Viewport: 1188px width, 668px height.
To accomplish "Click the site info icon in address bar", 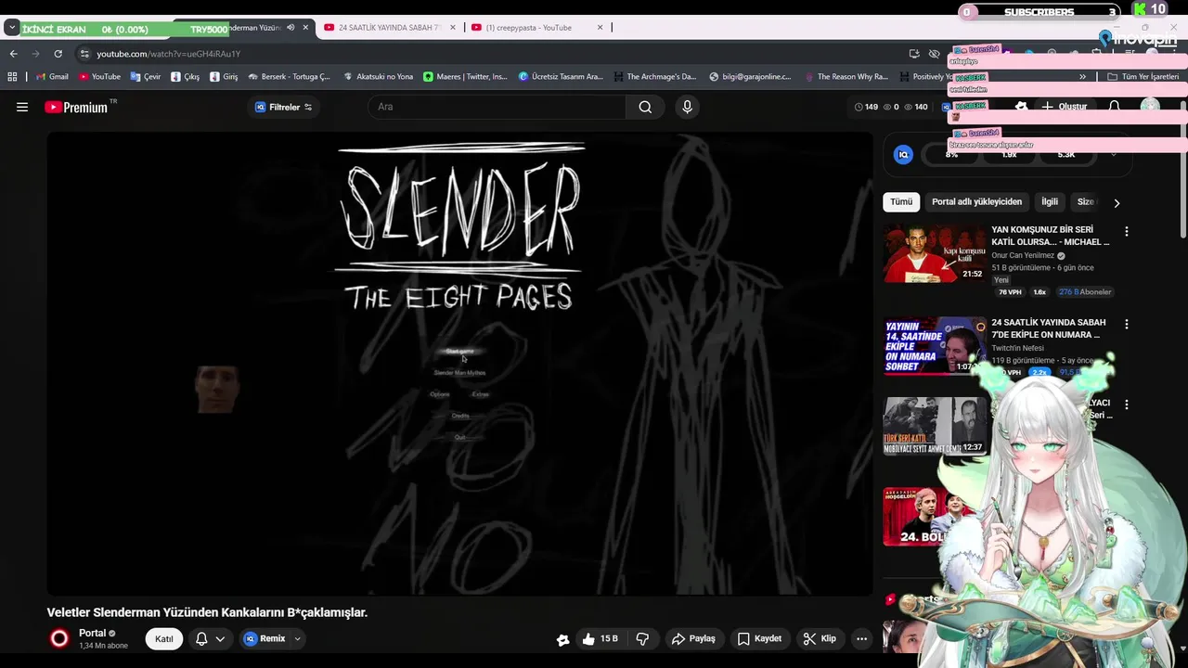I will tap(84, 54).
